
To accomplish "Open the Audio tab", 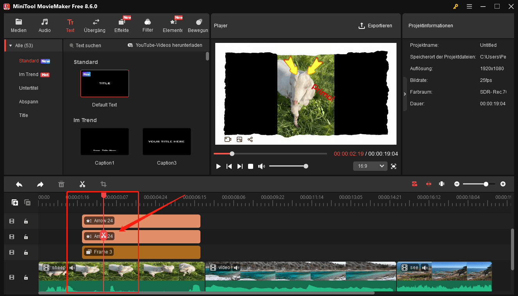I will (44, 25).
